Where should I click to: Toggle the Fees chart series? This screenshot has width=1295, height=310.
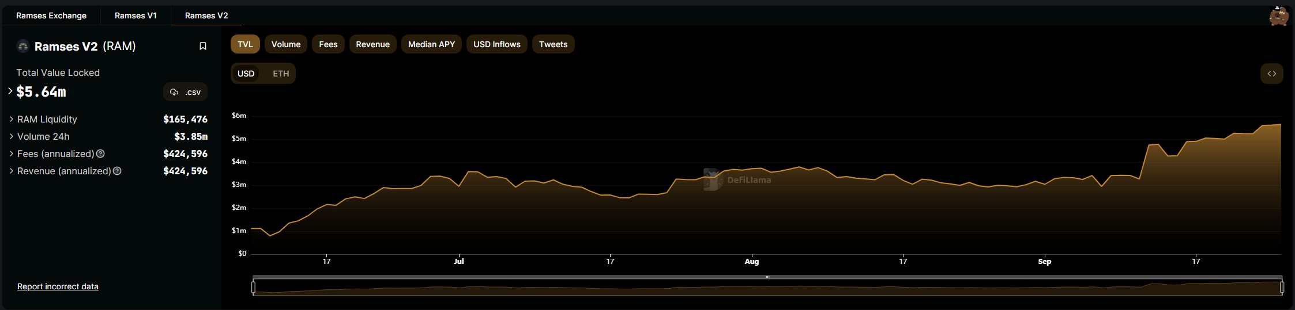[x=328, y=44]
